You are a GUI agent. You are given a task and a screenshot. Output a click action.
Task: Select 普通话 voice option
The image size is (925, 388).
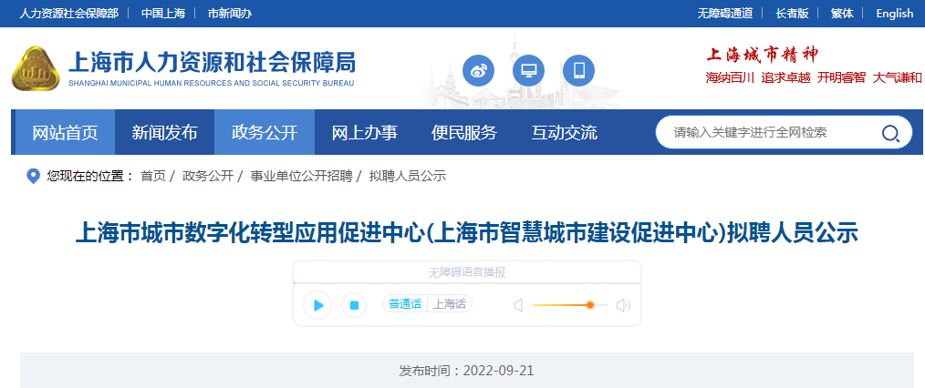(x=405, y=304)
